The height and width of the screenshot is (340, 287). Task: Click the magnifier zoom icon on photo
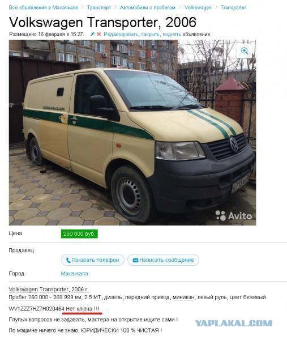click(x=245, y=51)
